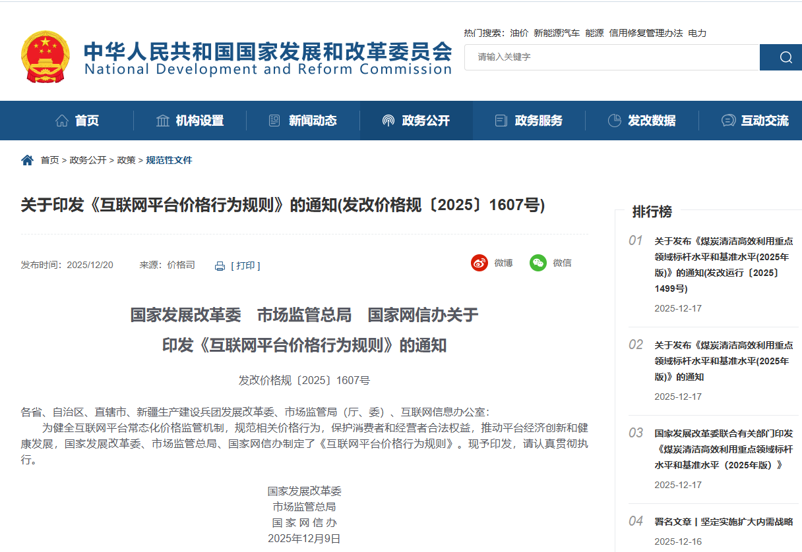Go to 规范性文件 in breadcrumb
The image size is (802, 552).
(x=169, y=160)
